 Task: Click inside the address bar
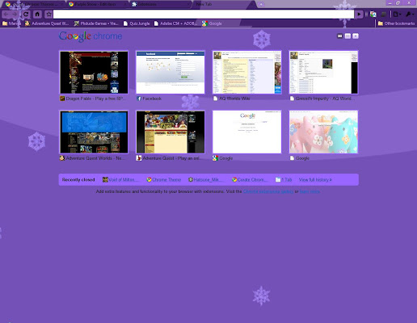click(x=204, y=15)
